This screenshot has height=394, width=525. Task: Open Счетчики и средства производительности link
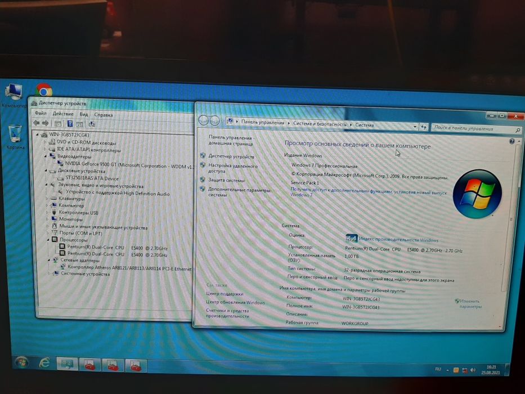[x=227, y=314]
